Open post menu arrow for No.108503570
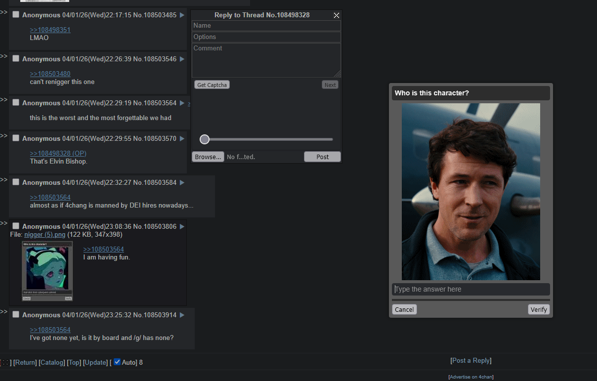 182,138
